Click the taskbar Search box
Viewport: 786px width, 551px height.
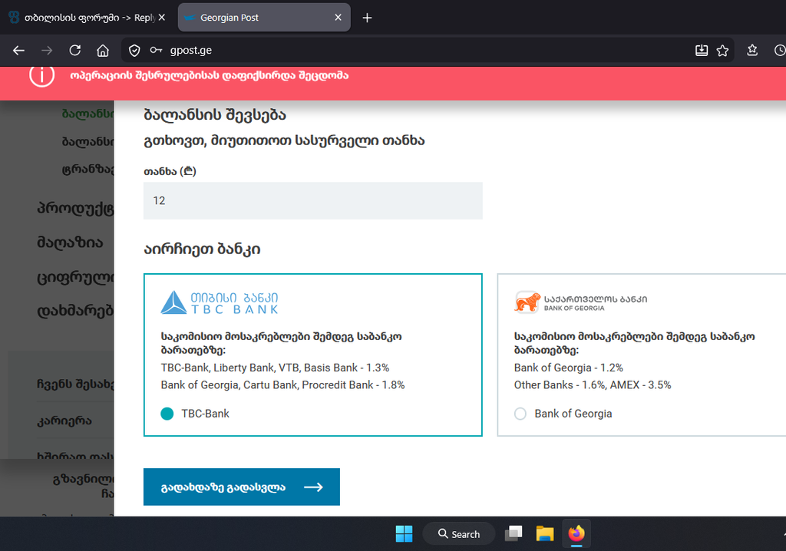pos(459,534)
